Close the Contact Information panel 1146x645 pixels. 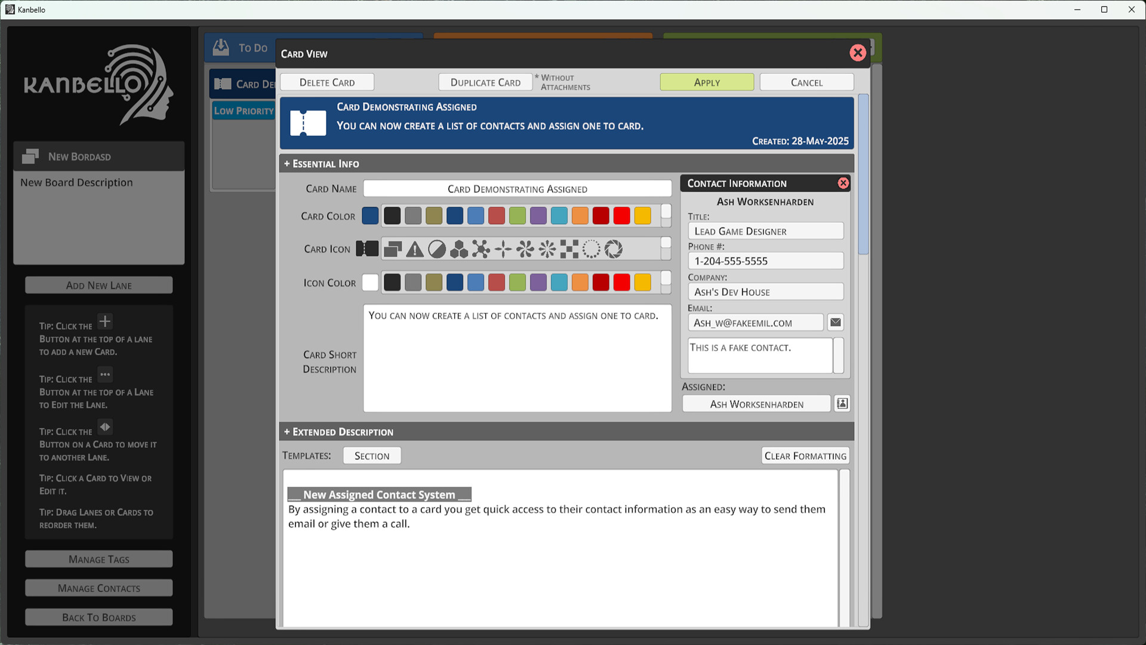[x=843, y=183]
